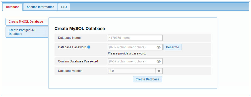Click the Database Name label
This screenshot has width=251, height=97.
point(69,38)
